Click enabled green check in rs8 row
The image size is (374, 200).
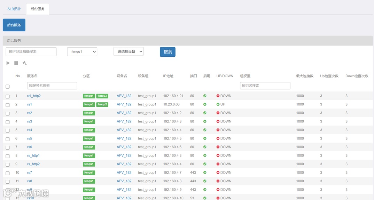[x=205, y=181]
